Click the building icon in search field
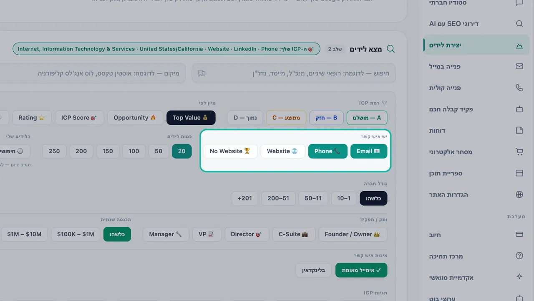This screenshot has height=301, width=534. (x=202, y=73)
